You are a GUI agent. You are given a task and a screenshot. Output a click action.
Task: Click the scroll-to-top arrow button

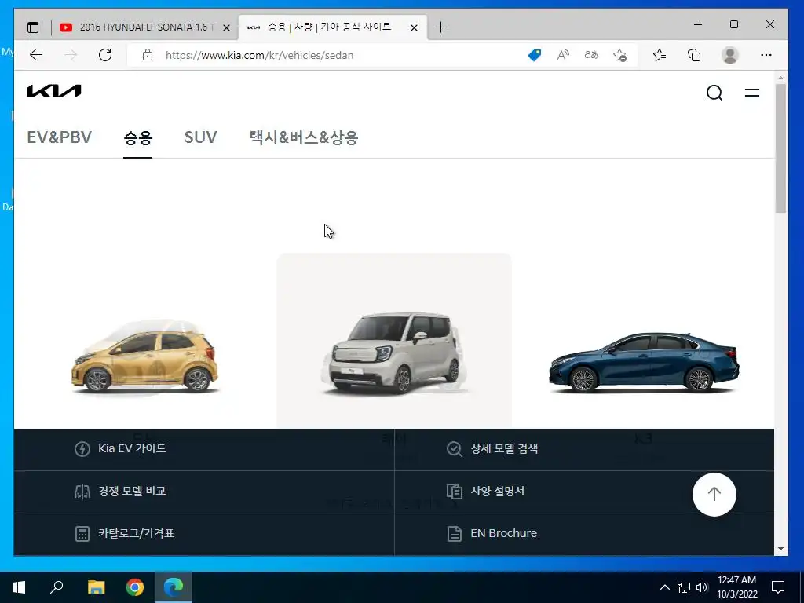[714, 495]
